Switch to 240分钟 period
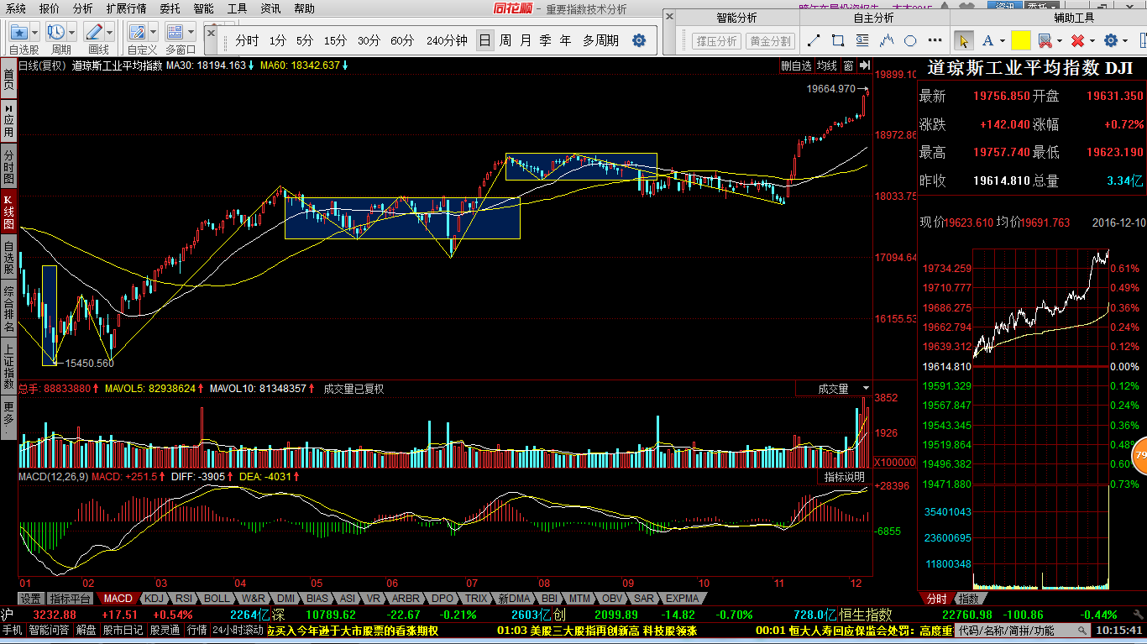 pos(447,40)
